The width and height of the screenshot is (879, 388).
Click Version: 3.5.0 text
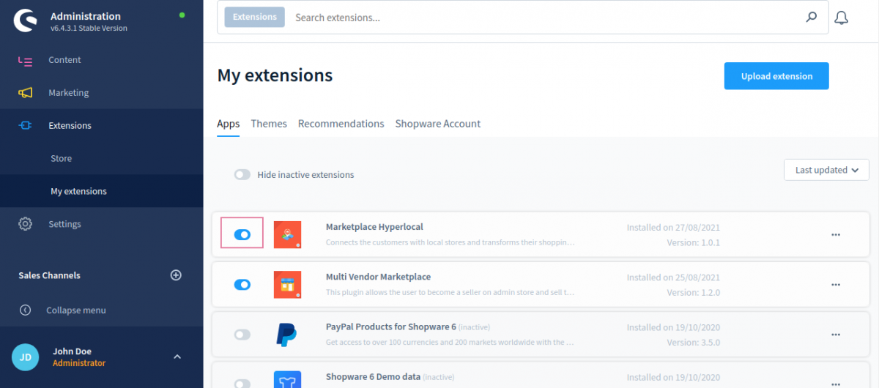(x=693, y=342)
